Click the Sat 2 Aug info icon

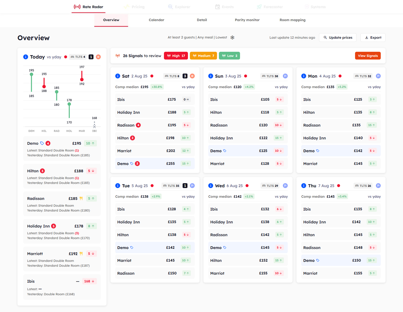[118, 76]
